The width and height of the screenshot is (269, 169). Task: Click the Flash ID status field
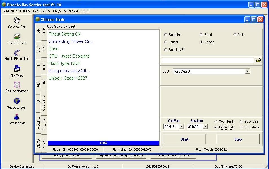click(75, 150)
